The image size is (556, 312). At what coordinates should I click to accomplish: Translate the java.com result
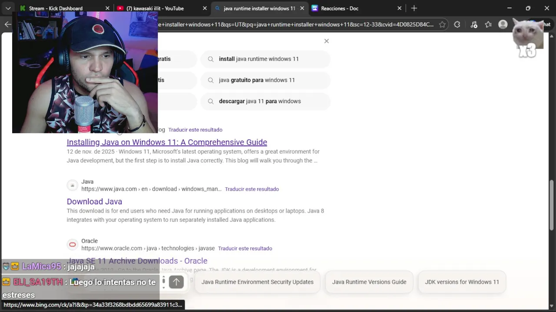tap(252, 189)
